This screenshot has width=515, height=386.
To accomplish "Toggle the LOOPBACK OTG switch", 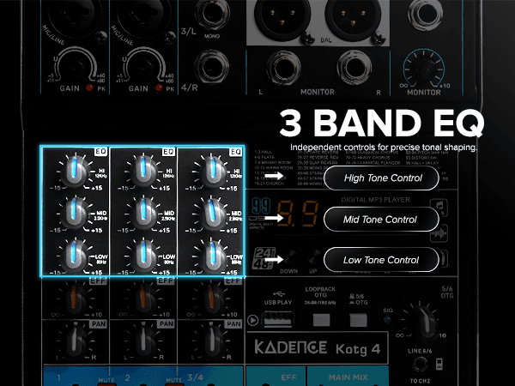I will point(321,320).
